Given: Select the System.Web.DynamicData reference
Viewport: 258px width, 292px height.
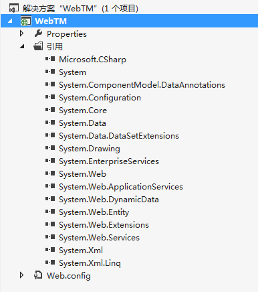Looking at the screenshot, I should click(109, 200).
